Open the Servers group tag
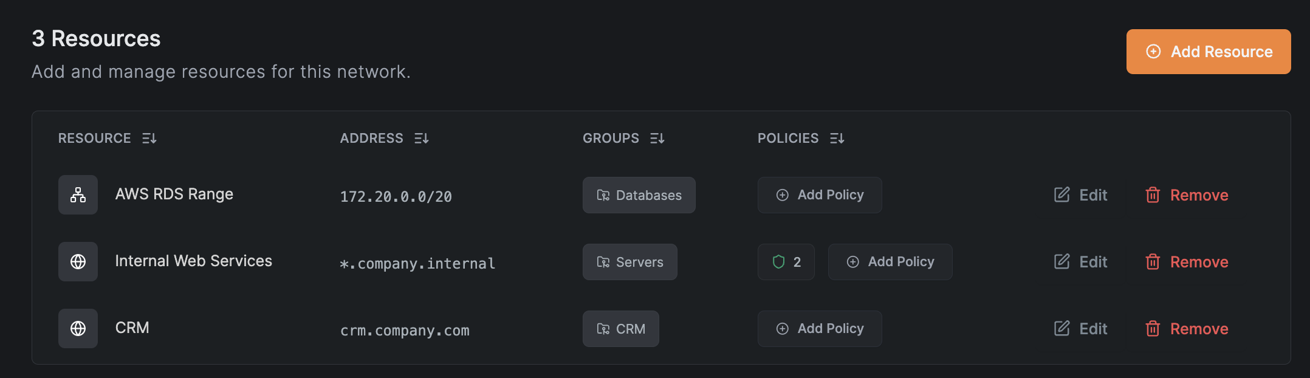Viewport: 1310px width, 378px height. [x=629, y=262]
